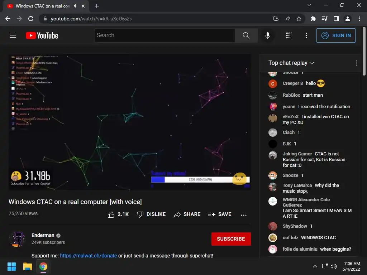Open YouTube settings three-dot menu
The width and height of the screenshot is (367, 275).
[x=306, y=35]
